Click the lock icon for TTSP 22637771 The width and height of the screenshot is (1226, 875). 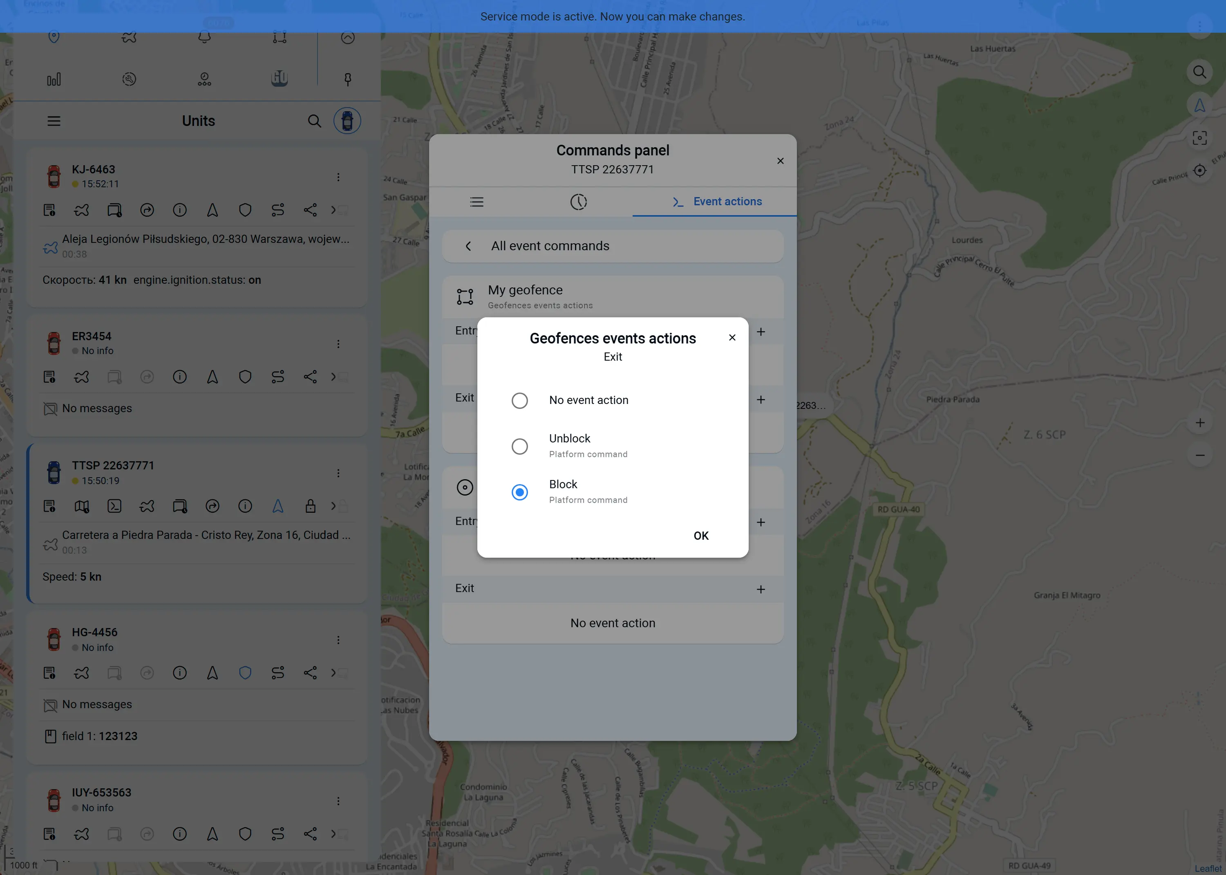[310, 506]
